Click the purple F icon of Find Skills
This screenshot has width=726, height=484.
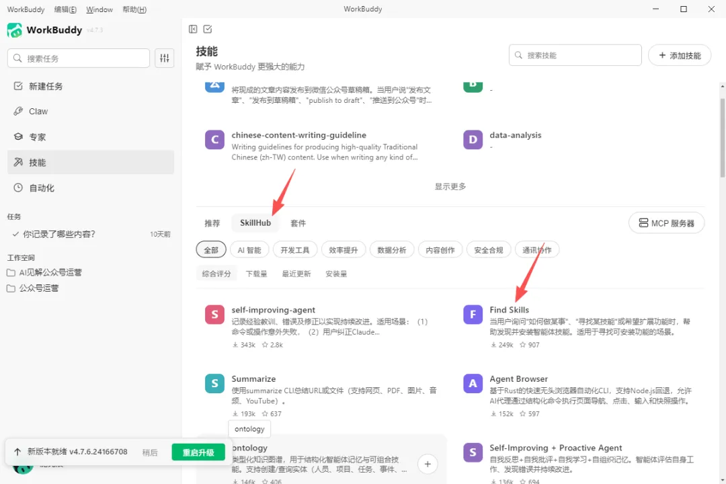coord(473,315)
